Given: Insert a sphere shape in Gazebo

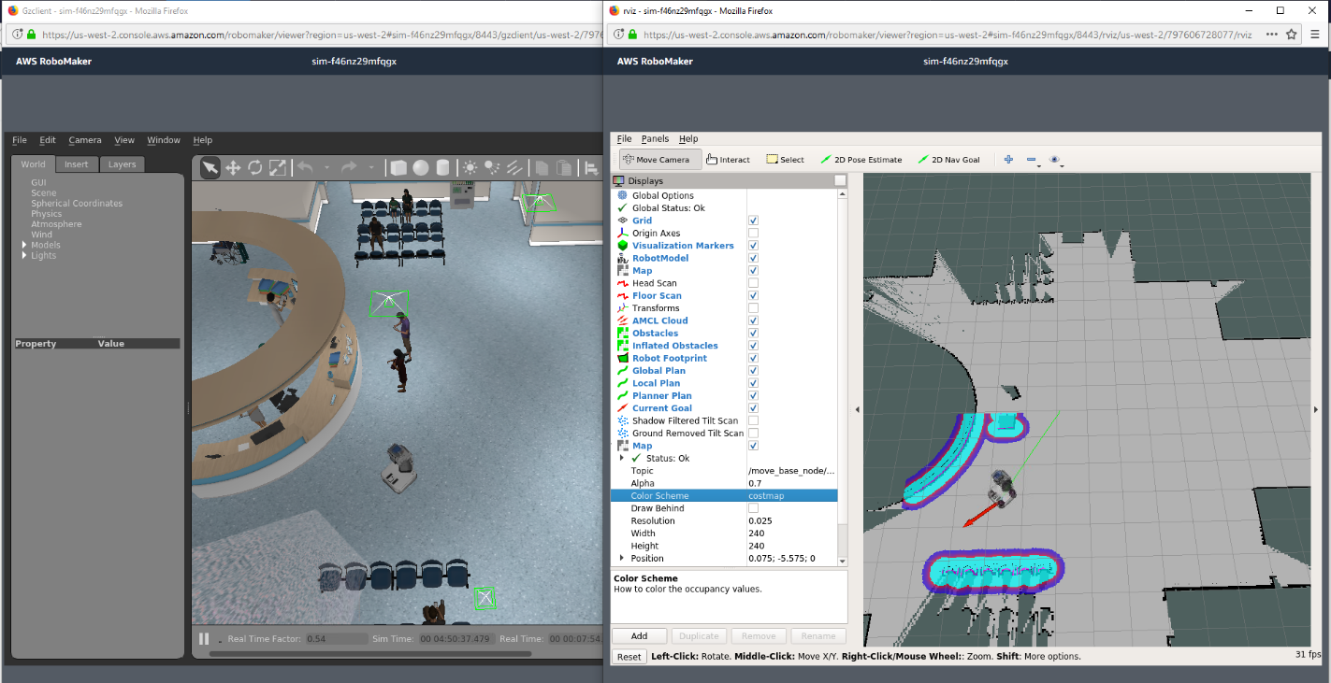Looking at the screenshot, I should (422, 167).
